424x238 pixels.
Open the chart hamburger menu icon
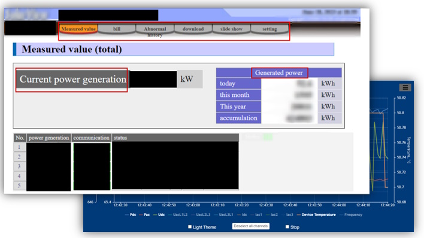click(405, 87)
